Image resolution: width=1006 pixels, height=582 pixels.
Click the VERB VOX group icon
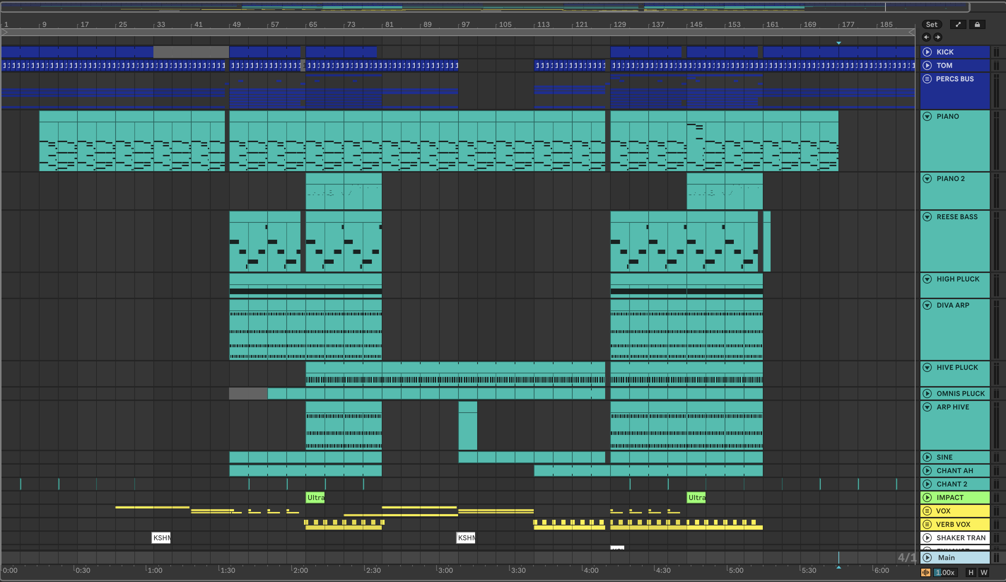[x=927, y=524]
